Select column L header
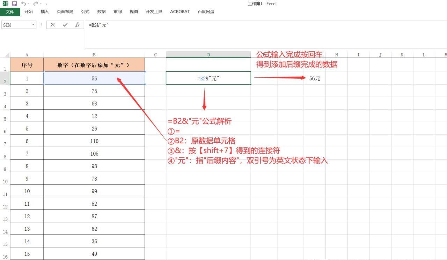 (x=424, y=55)
